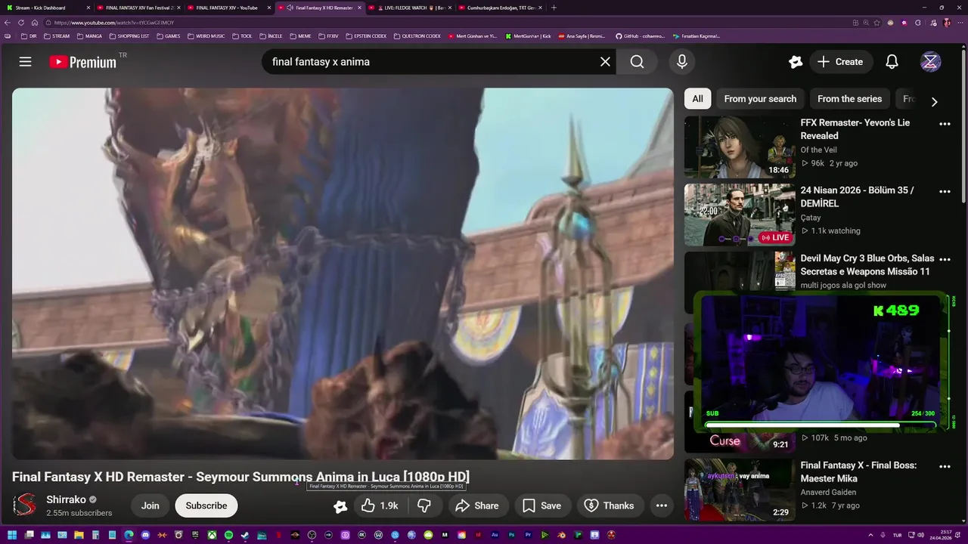This screenshot has width=968, height=544.
Task: Switch to 'FINAL FANTASY XIV Fan Festival' tab
Action: tap(138, 8)
